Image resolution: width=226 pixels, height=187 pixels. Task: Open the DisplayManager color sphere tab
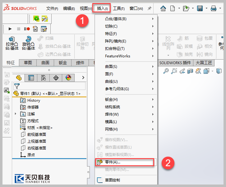click(x=68, y=78)
